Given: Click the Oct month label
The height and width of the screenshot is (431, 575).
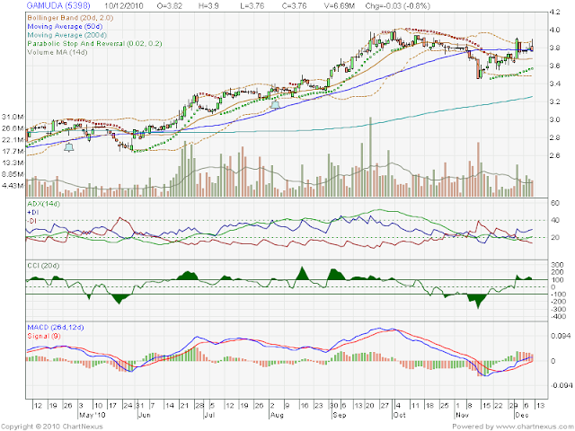Looking at the screenshot, I should (399, 415).
